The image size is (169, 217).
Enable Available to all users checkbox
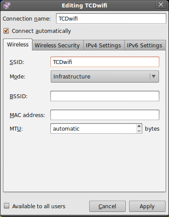pyautogui.click(x=7, y=206)
